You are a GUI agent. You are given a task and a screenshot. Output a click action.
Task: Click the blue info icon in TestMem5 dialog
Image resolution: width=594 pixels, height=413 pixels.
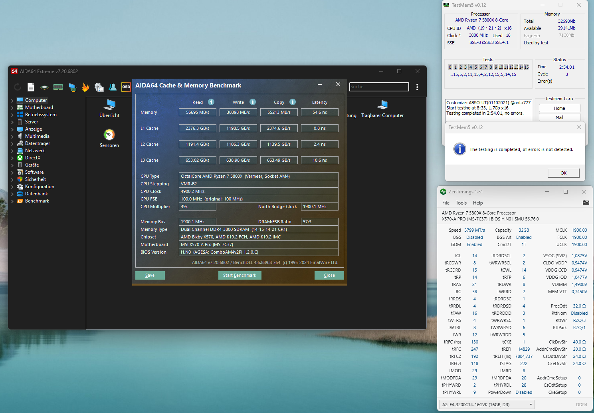(460, 149)
